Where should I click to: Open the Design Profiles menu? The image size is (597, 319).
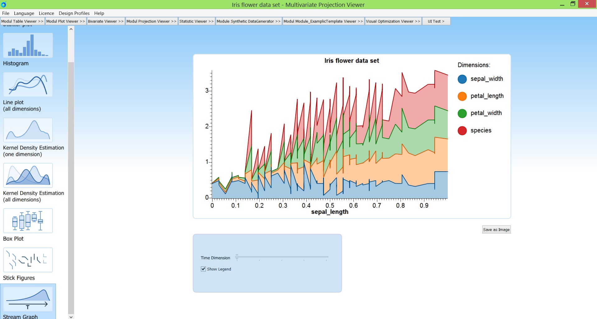pyautogui.click(x=74, y=13)
